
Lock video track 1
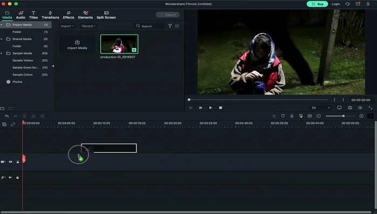[x=18, y=162]
